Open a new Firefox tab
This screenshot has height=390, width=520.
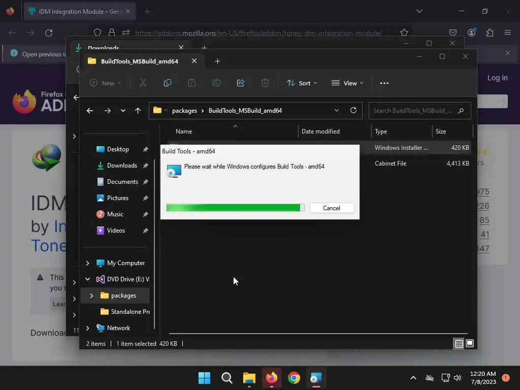(147, 11)
